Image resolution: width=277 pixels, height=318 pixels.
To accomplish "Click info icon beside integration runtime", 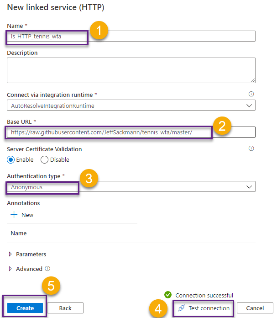I will pos(251,94).
